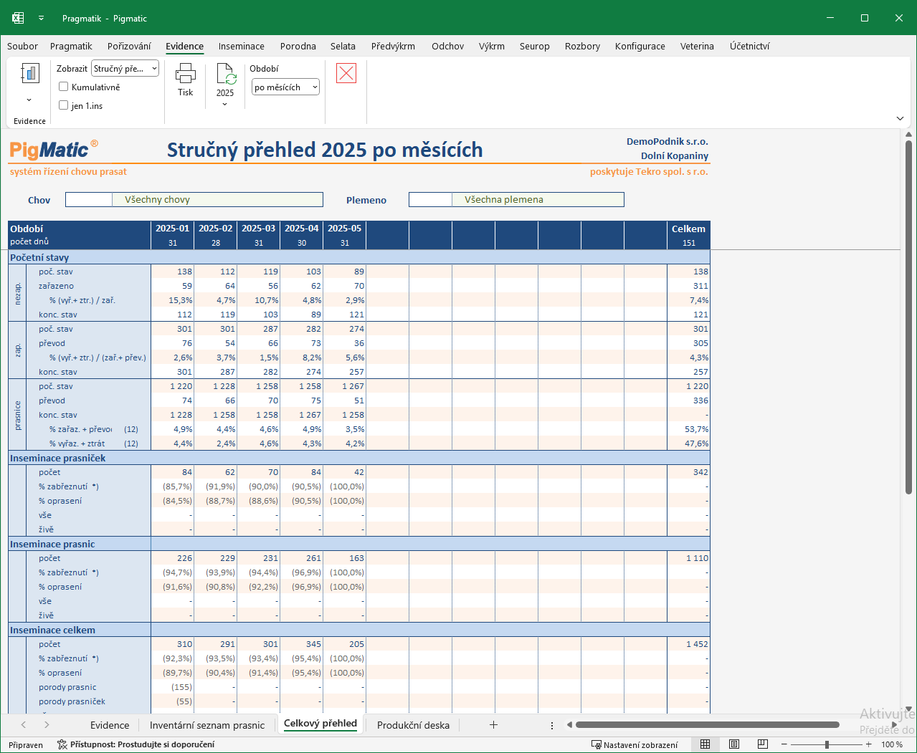917x753 pixels.
Task: Click the red X close-report icon
Action: point(346,73)
